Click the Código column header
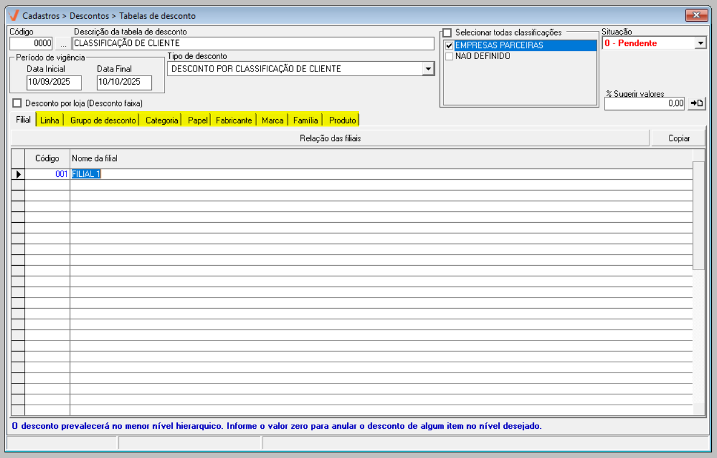Screen dimensions: 717x458 click(x=48, y=159)
